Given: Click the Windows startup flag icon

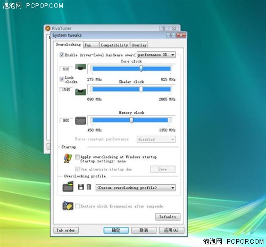Looking at the screenshot, I should [68, 158].
